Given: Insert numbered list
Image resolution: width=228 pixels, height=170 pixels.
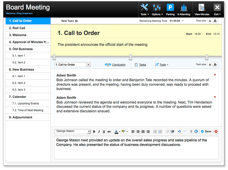Looking at the screenshot, I should click(160, 132).
